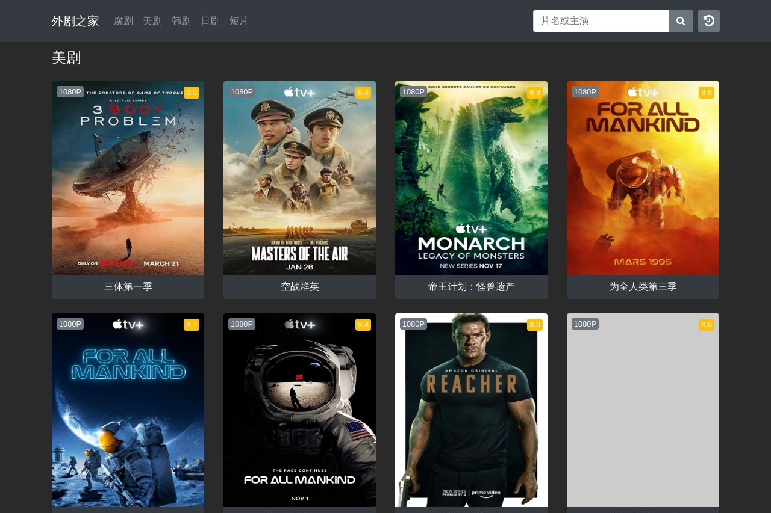
Task: Open the 腐剧 category menu
Action: (x=123, y=21)
